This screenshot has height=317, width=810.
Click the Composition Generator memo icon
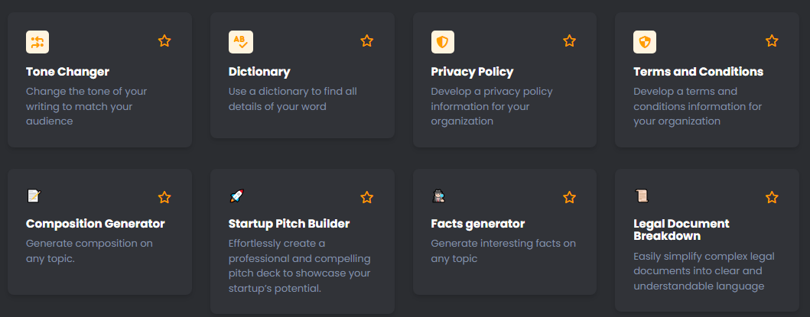click(x=33, y=196)
